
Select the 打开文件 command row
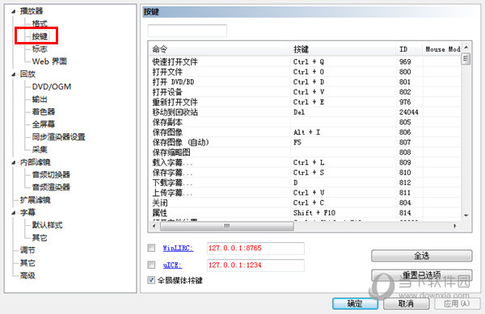pyautogui.click(x=305, y=72)
